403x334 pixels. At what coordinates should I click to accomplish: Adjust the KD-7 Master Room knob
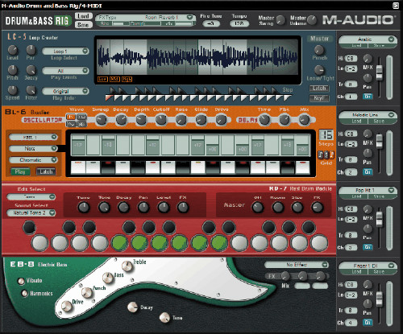pyautogui.click(x=278, y=208)
